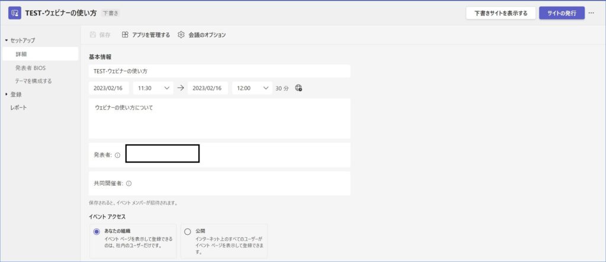This screenshot has height=262, width=606.
Task: Collapse the セットアップ section
Action: coord(7,40)
